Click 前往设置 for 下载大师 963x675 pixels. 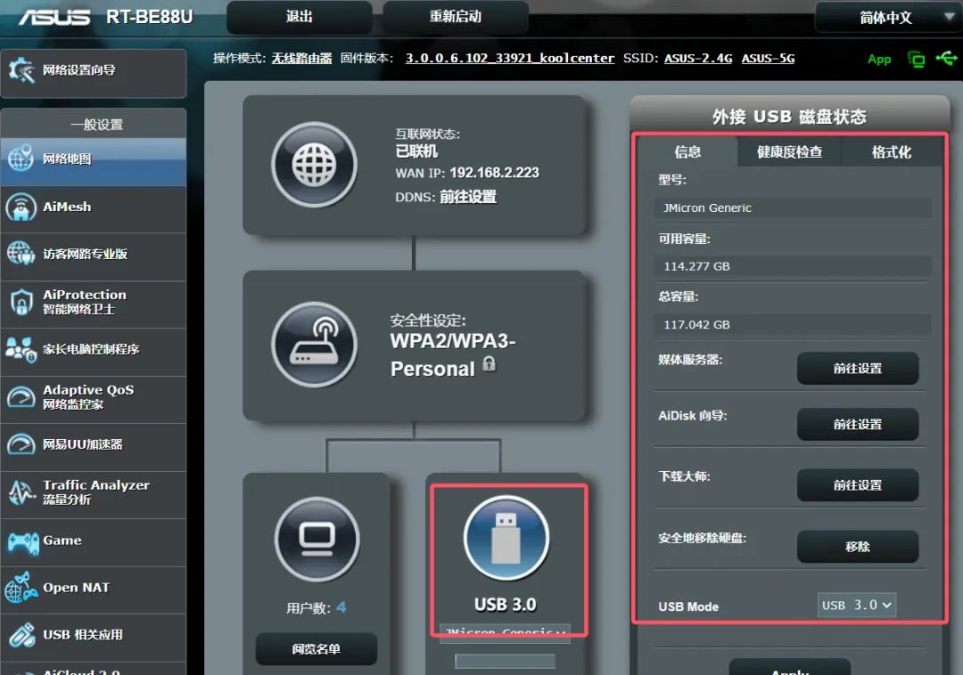pyautogui.click(x=858, y=485)
